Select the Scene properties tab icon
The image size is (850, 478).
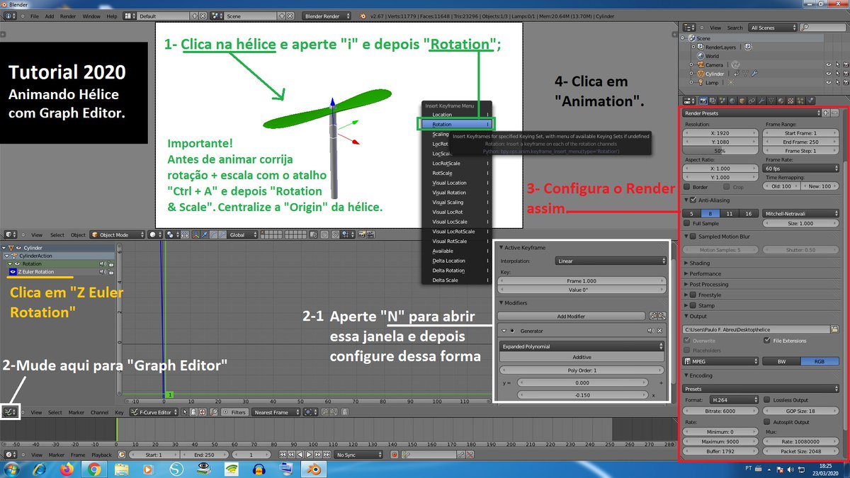[722, 101]
